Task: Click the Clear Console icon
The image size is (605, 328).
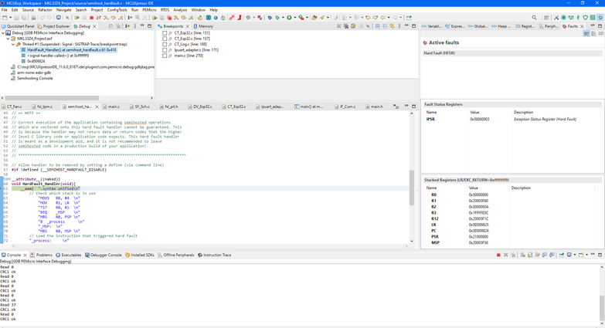Action: pyautogui.click(x=522, y=255)
